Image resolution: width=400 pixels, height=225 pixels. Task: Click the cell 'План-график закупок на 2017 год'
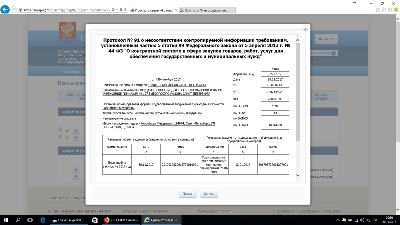click(117, 164)
